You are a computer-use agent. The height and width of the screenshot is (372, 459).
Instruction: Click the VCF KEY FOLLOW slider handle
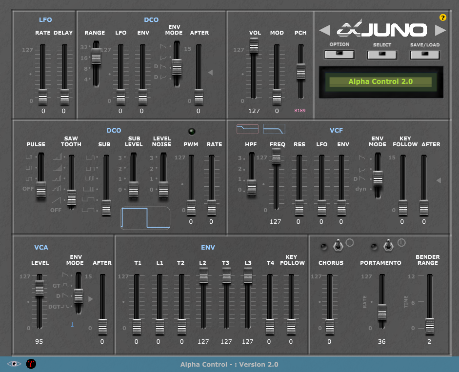click(x=403, y=208)
